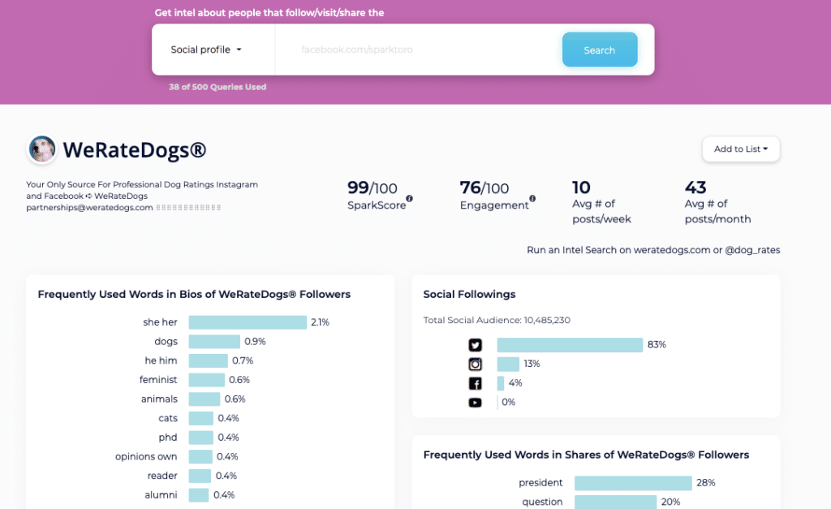Expand the Add to List dropdown
Screen dimensions: 831x509
(741, 149)
